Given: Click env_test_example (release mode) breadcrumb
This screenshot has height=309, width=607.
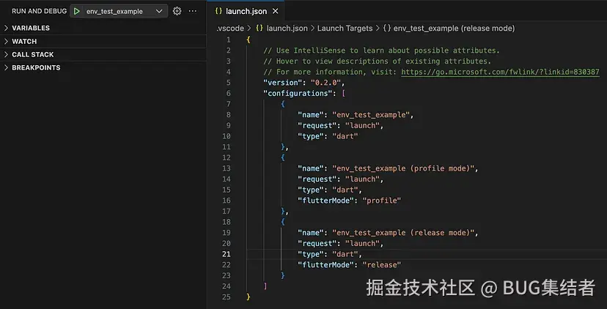Looking at the screenshot, I should 454,29.
